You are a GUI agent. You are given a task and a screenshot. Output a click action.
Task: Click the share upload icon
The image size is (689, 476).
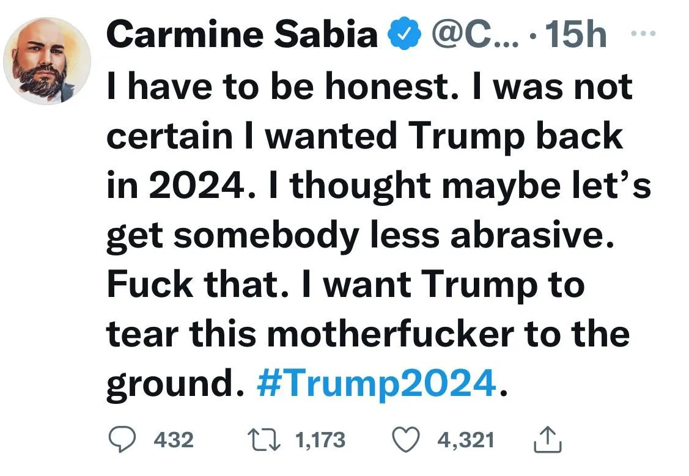(x=547, y=440)
